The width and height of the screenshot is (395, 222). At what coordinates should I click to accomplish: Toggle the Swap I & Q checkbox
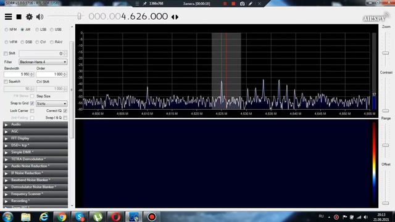click(65, 118)
